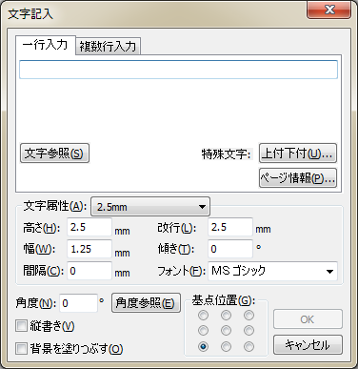Click the 幅(W) width field
Screen dimensions: 358x369
[89, 249]
